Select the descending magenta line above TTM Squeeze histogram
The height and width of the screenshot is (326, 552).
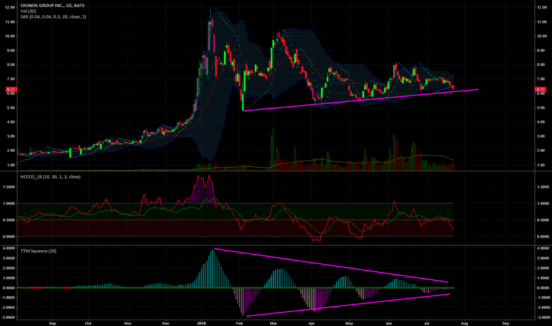[331, 266]
